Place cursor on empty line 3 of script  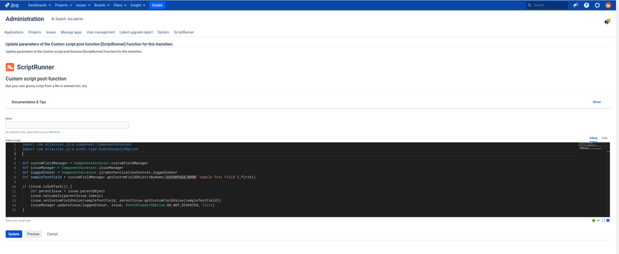coord(299,154)
